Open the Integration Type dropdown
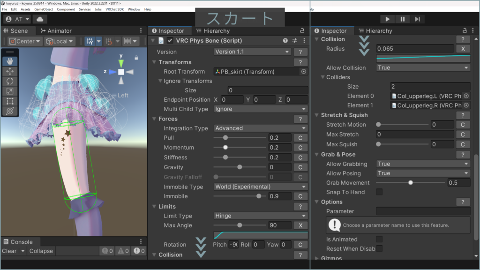480x270 pixels. pyautogui.click(x=261, y=128)
